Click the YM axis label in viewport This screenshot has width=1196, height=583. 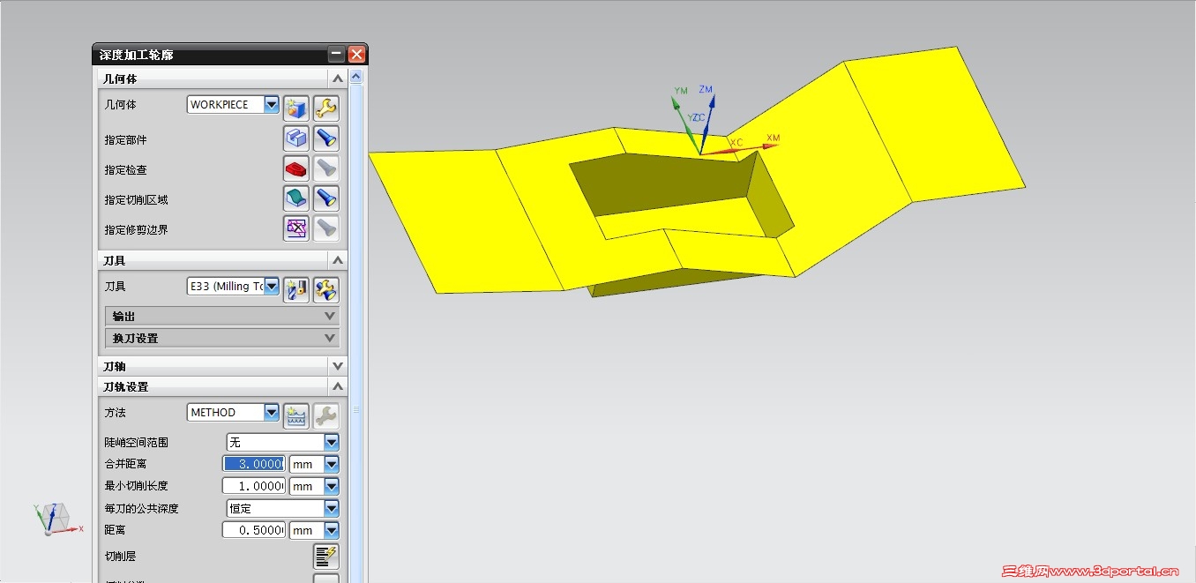(x=680, y=91)
